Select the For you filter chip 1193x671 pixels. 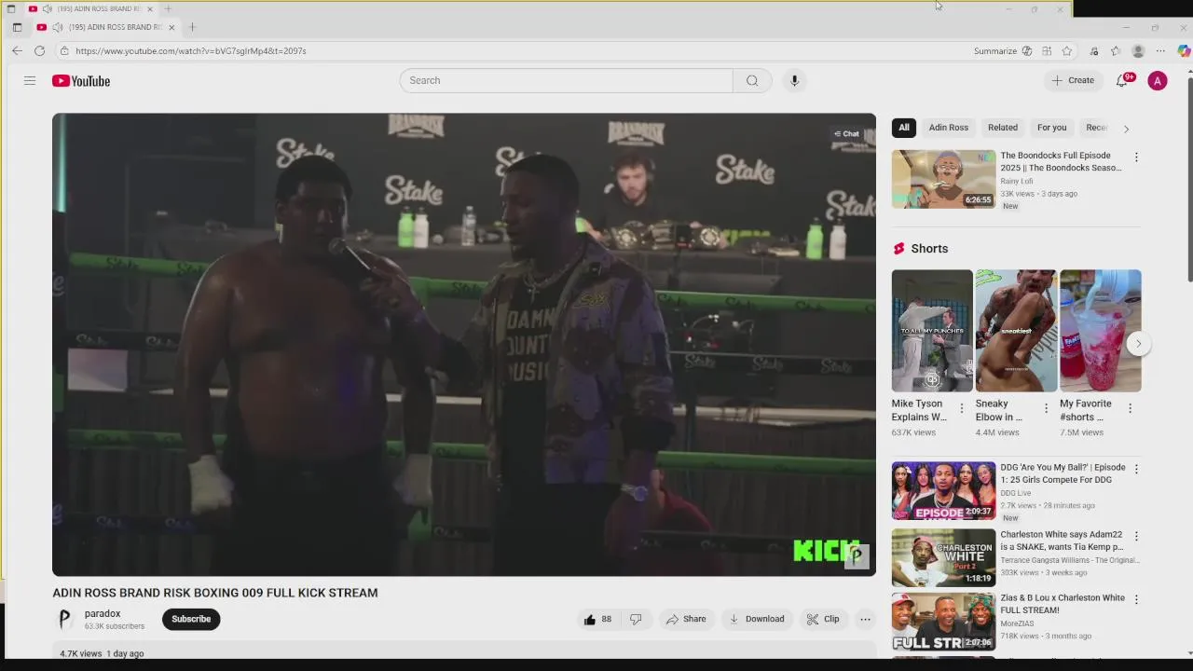[1052, 128]
